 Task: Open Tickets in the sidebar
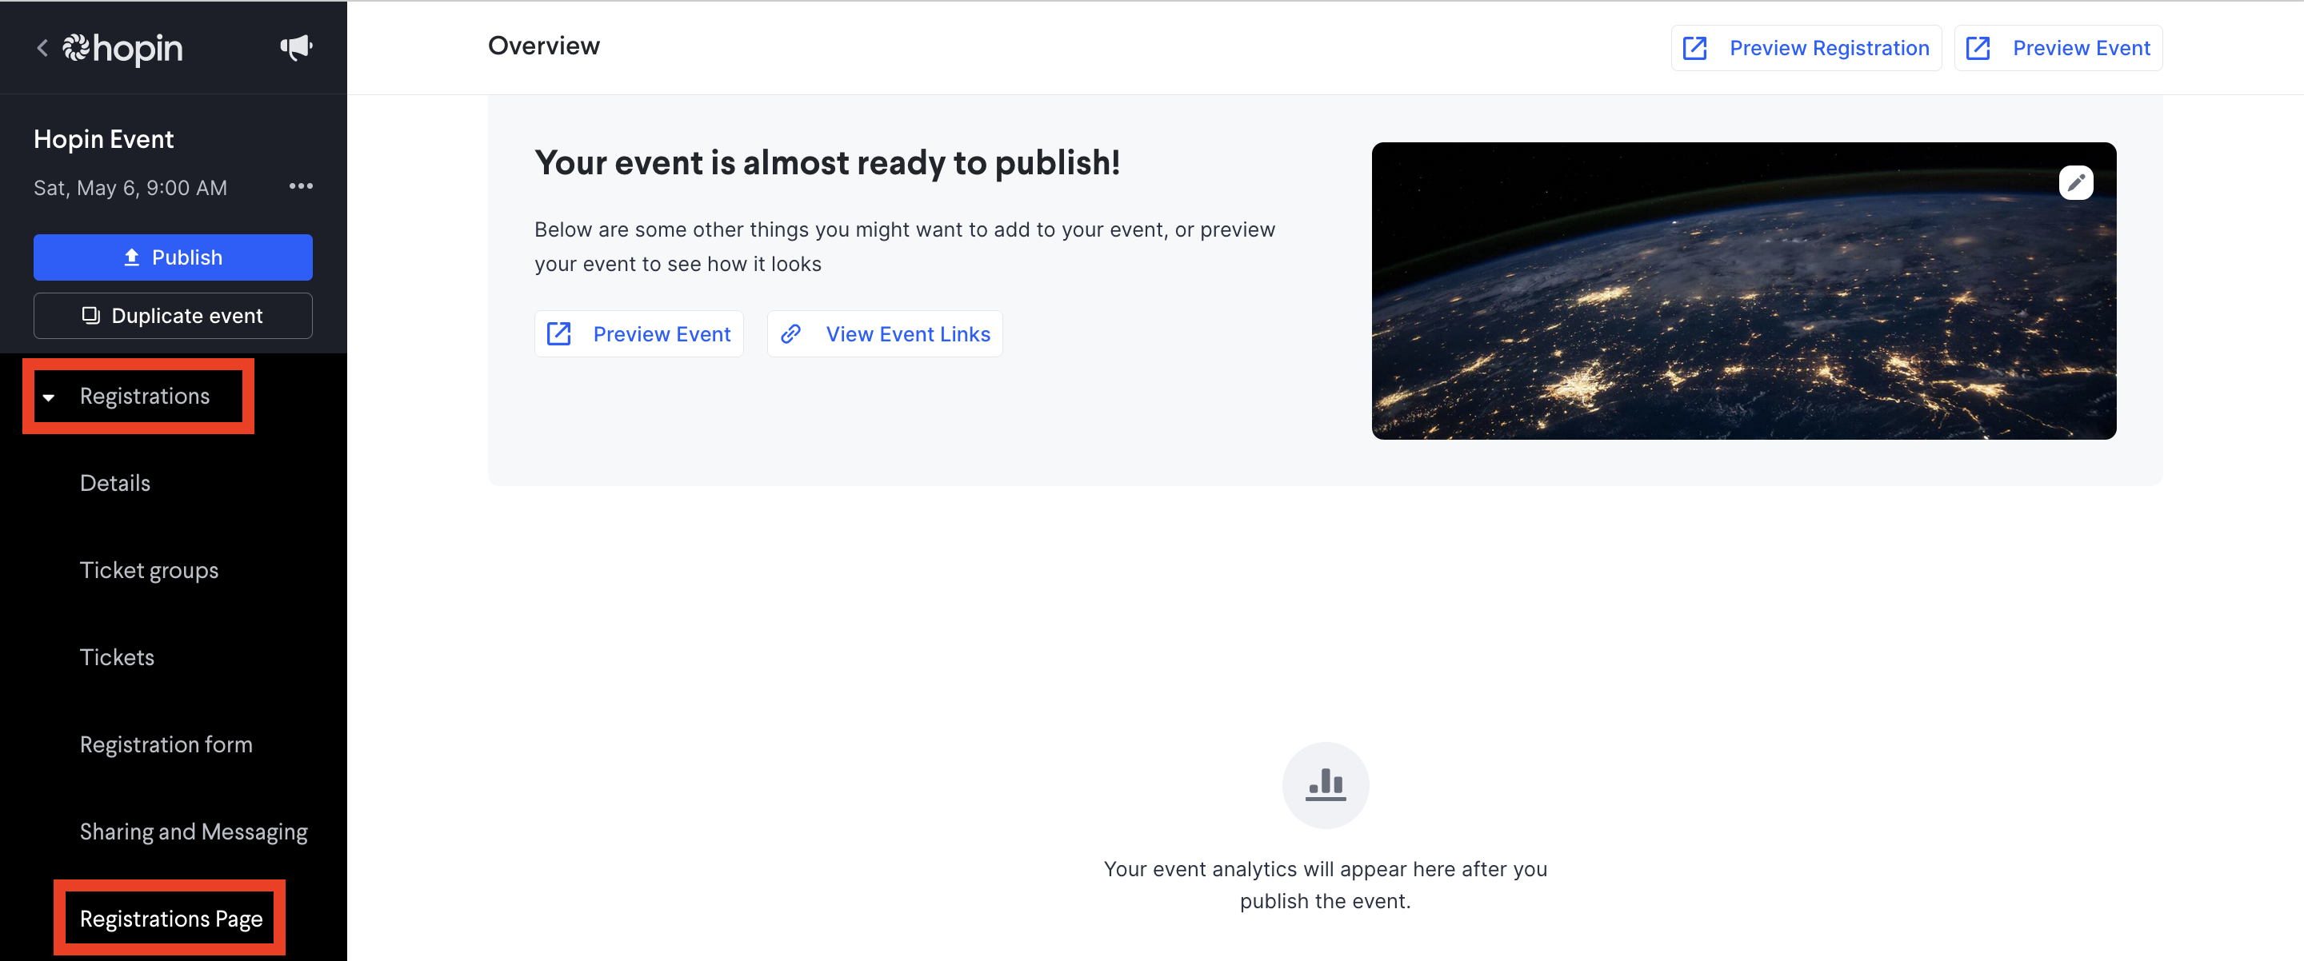(116, 657)
